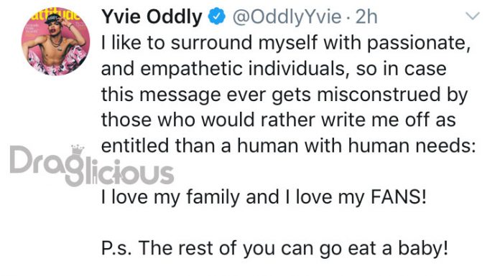The height and width of the screenshot is (276, 500).
Task: Click the capitalized word FANS!
Action: (x=398, y=197)
